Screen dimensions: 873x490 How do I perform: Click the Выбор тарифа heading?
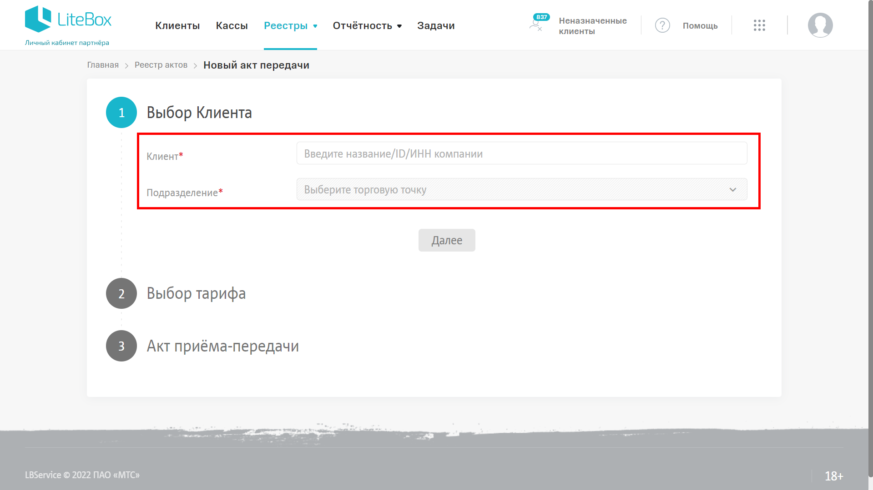[196, 293]
